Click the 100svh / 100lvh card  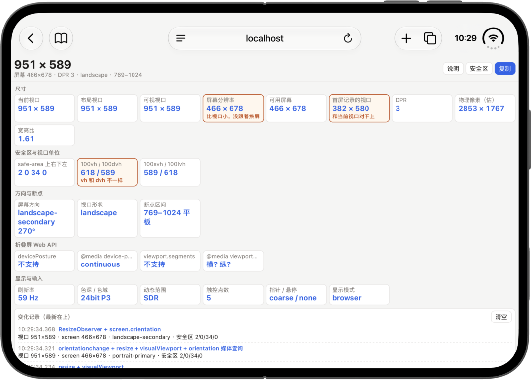(170, 173)
